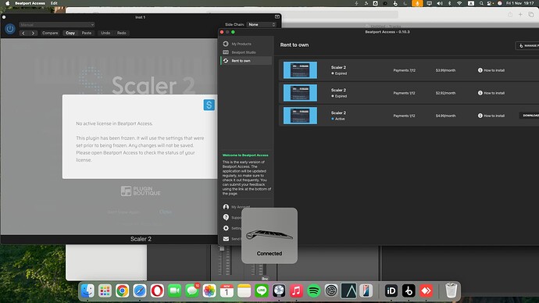Open Opera from the Dock
Screen dimensions: 539x303
point(157,291)
